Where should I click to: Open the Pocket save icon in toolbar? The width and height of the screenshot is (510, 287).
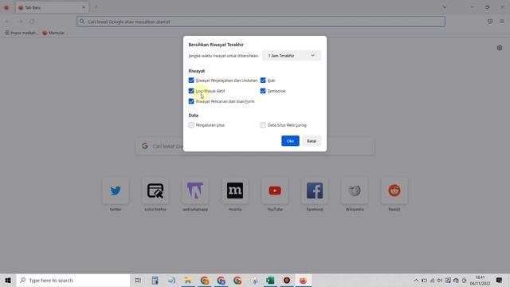click(x=490, y=22)
